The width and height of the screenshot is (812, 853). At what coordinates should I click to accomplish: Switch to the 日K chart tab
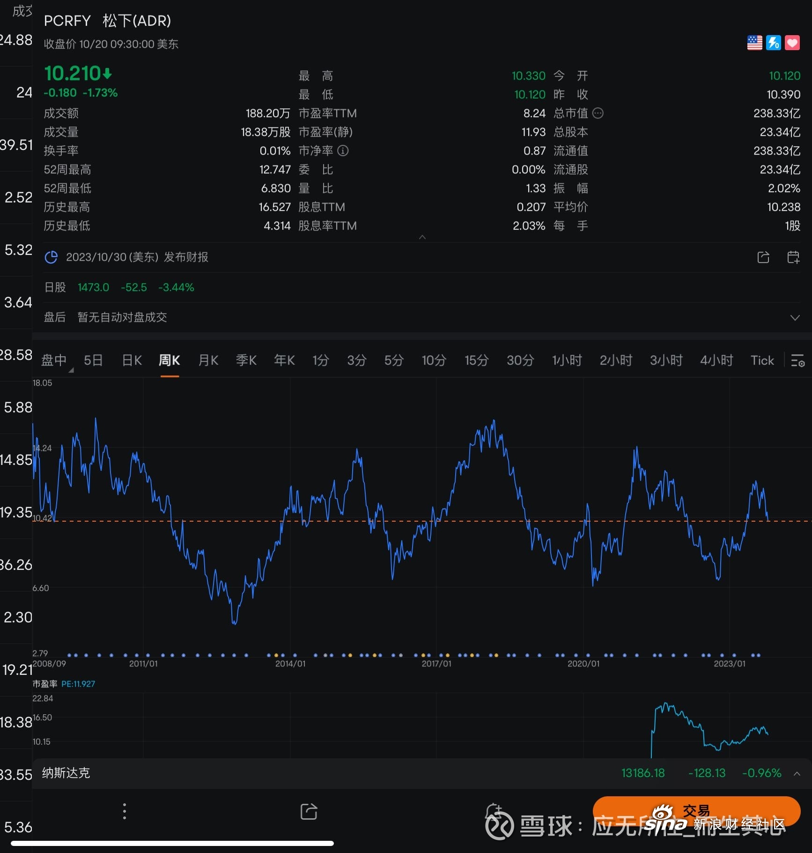tap(132, 360)
